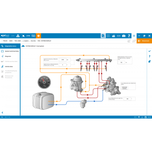This screenshot has width=152, height=152.
Task: Click the printer icon in top bar
Action: pos(119,36)
